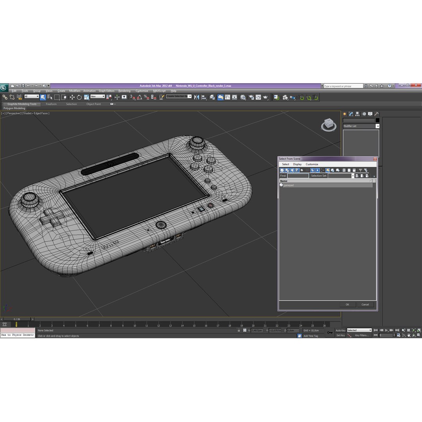This screenshot has height=422, width=422.
Task: Toggle Window/Crossing selection mode
Action: (64, 97)
